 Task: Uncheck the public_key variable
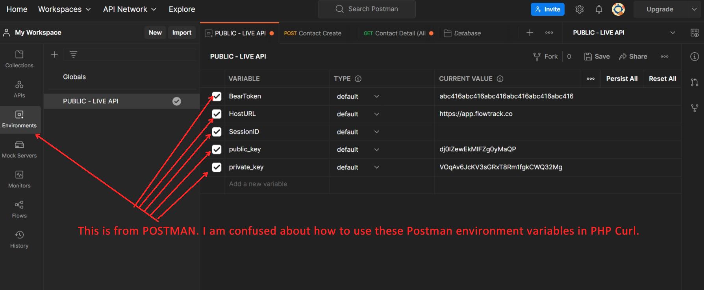point(217,149)
